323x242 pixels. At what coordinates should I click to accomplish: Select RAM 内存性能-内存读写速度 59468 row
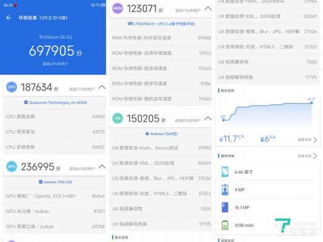[x=161, y=38]
